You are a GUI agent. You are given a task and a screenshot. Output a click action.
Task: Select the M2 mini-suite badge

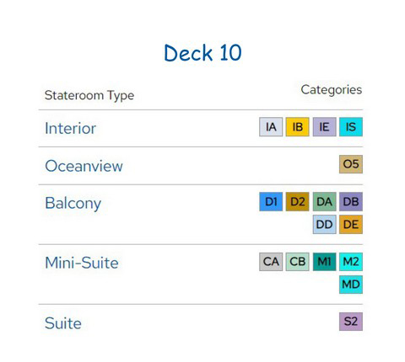point(351,262)
